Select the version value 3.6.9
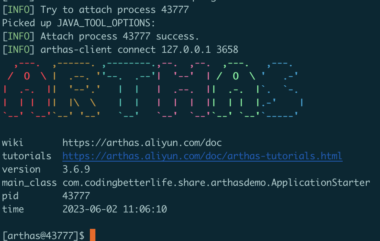Image resolution: width=380 pixels, height=241 pixels. [x=76, y=169]
